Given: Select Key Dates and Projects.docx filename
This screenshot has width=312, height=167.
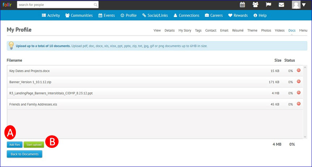Looking at the screenshot, I should pos(29,71).
